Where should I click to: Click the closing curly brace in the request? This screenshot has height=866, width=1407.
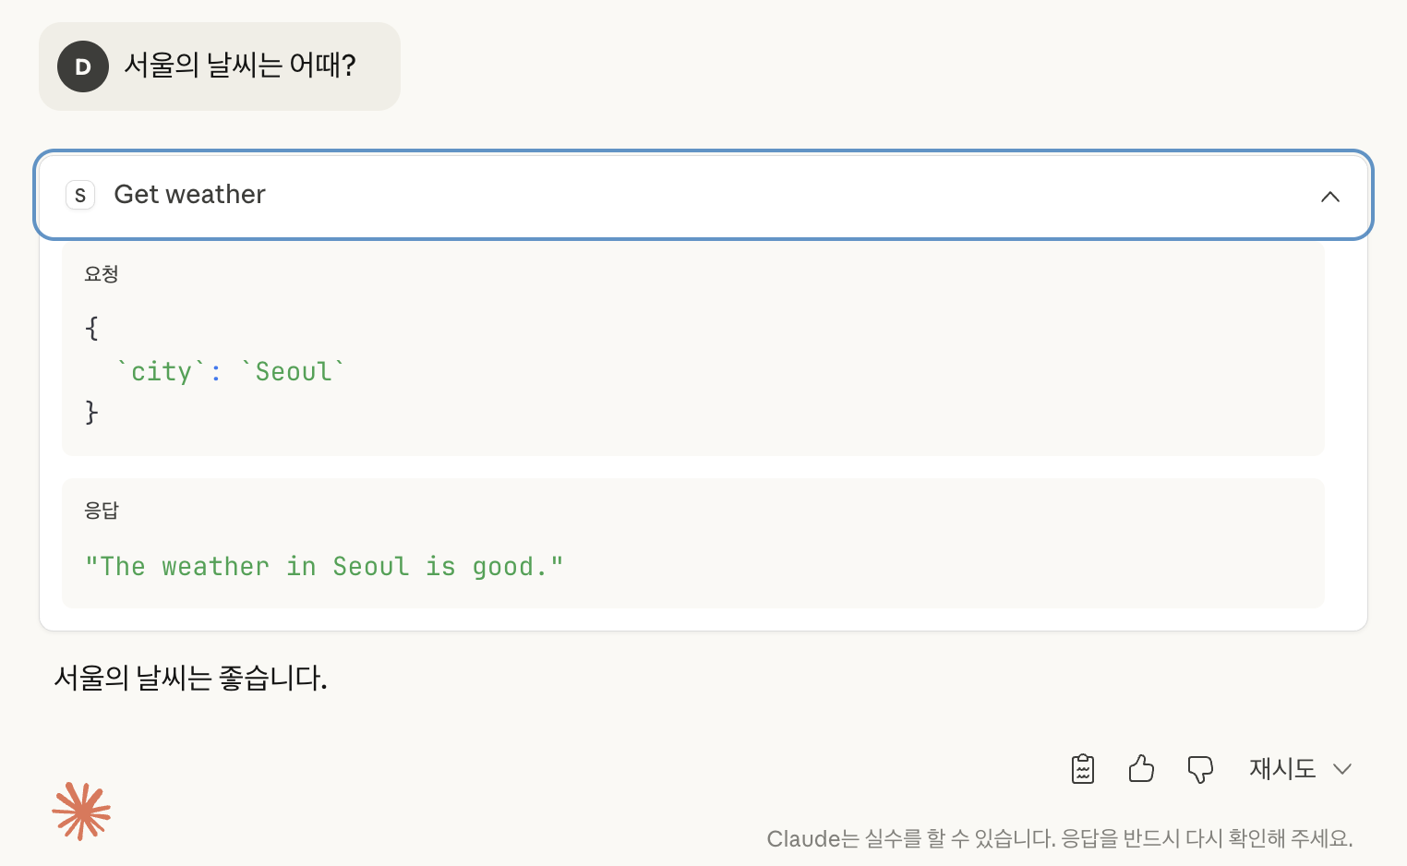pyautogui.click(x=91, y=412)
